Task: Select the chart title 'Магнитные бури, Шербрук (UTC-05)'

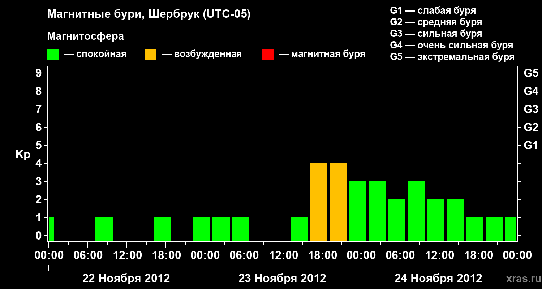Action: (149, 14)
